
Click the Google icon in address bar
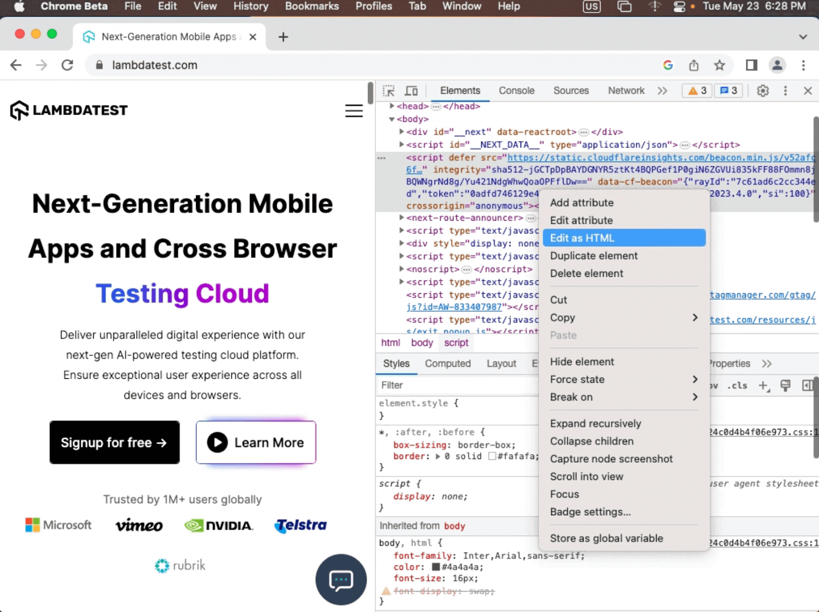pos(668,65)
